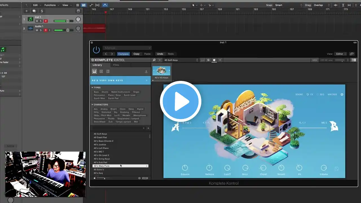The height and width of the screenshot is (203, 361).
Task: Toggle the Lo-Fi character tag
Action: click(117, 115)
